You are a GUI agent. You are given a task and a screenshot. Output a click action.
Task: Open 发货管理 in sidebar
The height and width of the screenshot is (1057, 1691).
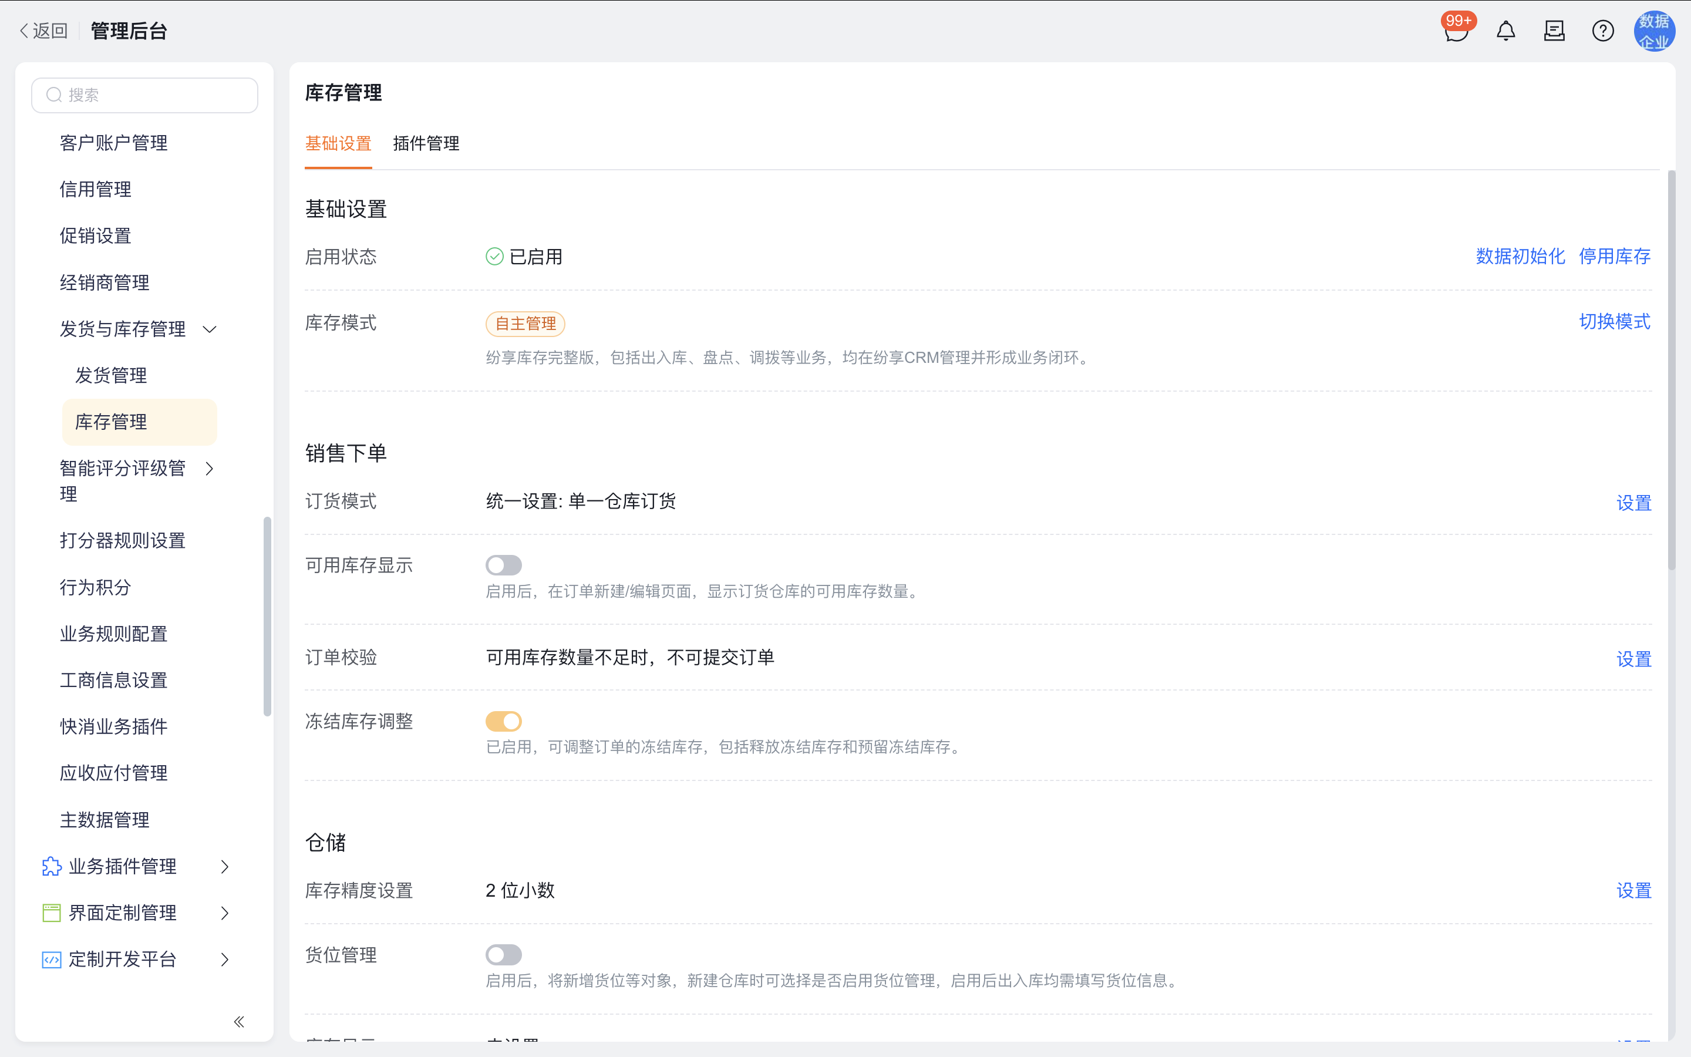(x=110, y=375)
